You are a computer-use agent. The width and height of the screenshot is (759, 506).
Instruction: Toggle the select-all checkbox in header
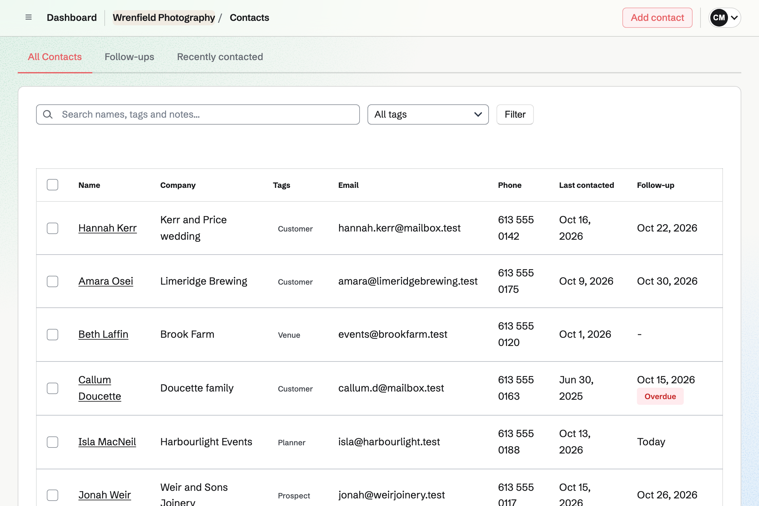coord(52,185)
